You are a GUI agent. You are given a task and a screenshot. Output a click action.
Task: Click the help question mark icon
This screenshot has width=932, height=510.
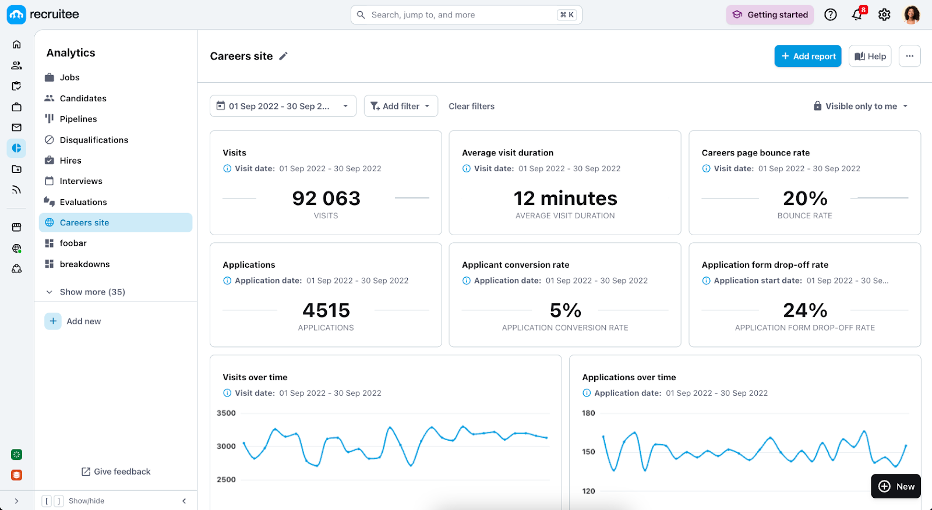coord(831,15)
